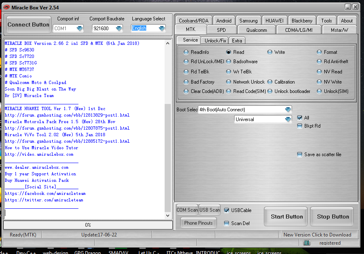Screen dimensions: 364x254
Task: Click the https://facebook.com/amiracleteam log line
Action: (x=45, y=193)
